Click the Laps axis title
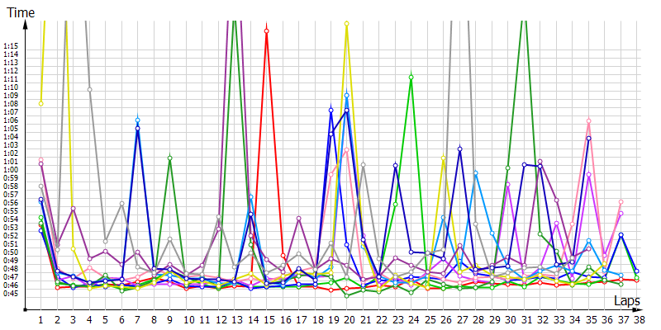 [628, 303]
